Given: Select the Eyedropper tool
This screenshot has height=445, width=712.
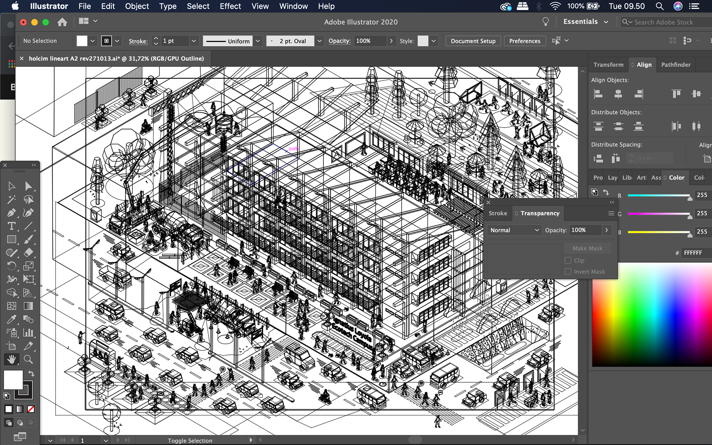Looking at the screenshot, I should (11, 319).
